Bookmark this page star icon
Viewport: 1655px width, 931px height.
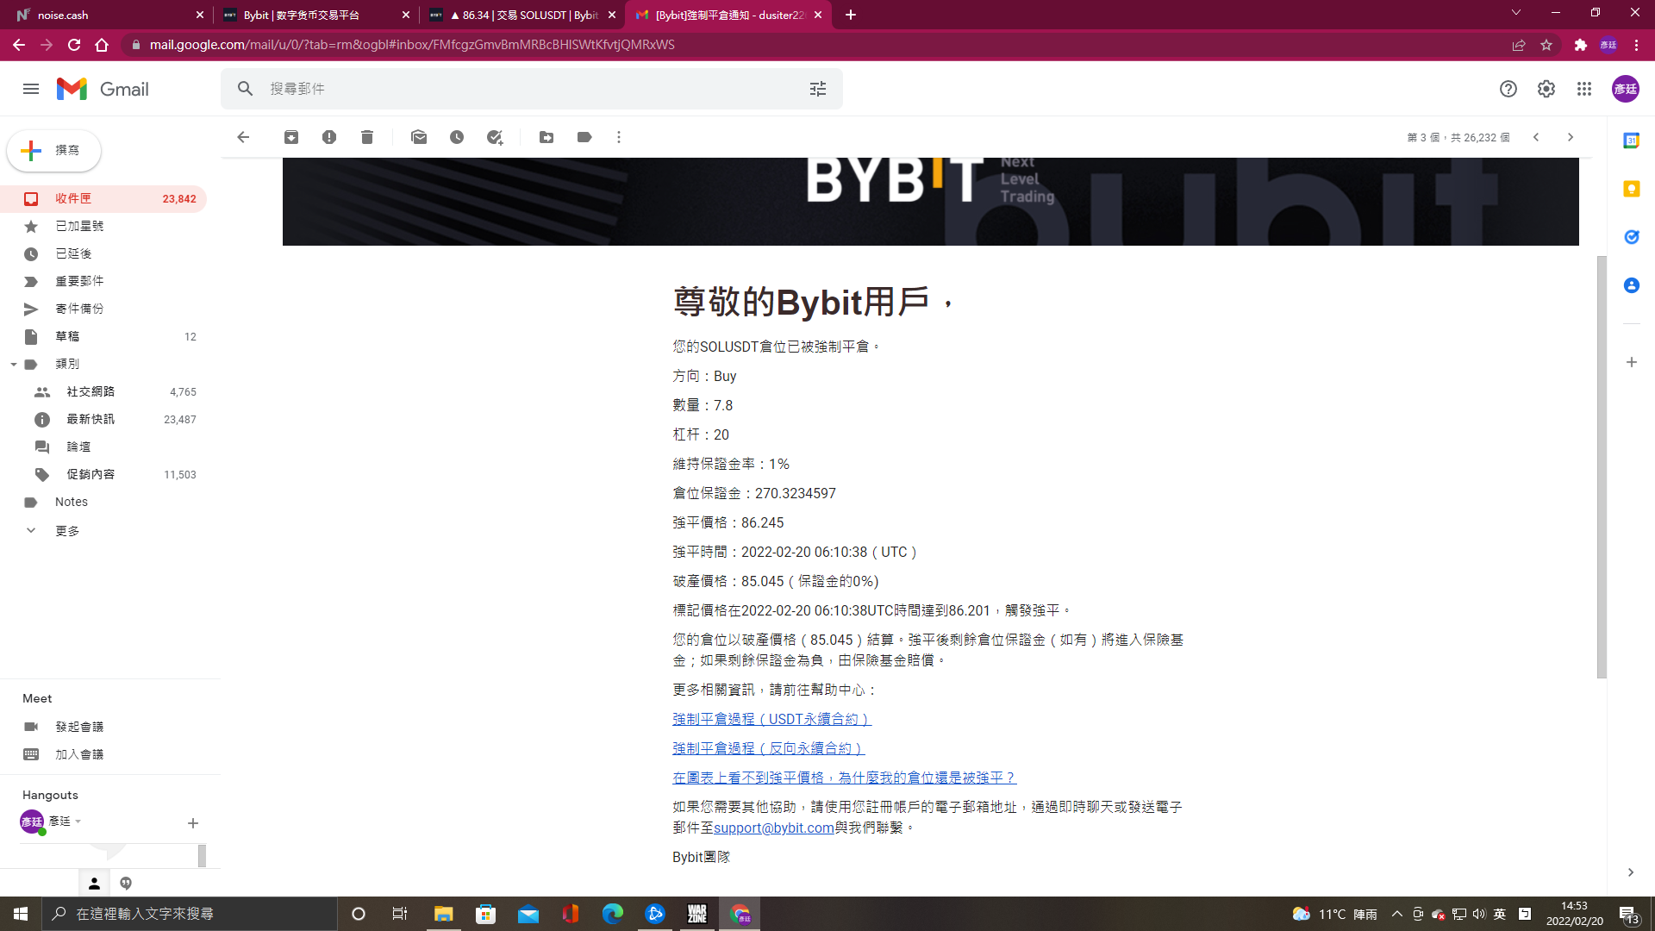1546,45
